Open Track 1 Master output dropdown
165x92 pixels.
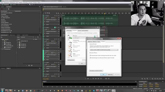pos(53,22)
